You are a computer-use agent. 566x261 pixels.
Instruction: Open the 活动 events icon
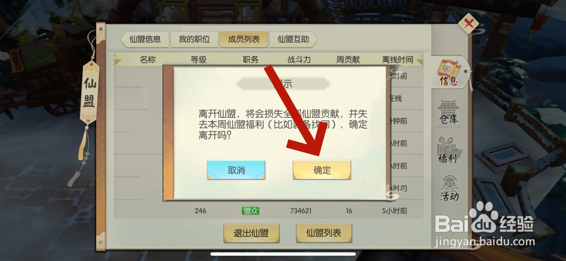[x=449, y=188]
